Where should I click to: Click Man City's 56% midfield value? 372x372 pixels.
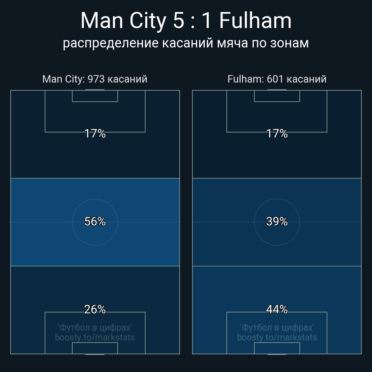(x=95, y=221)
